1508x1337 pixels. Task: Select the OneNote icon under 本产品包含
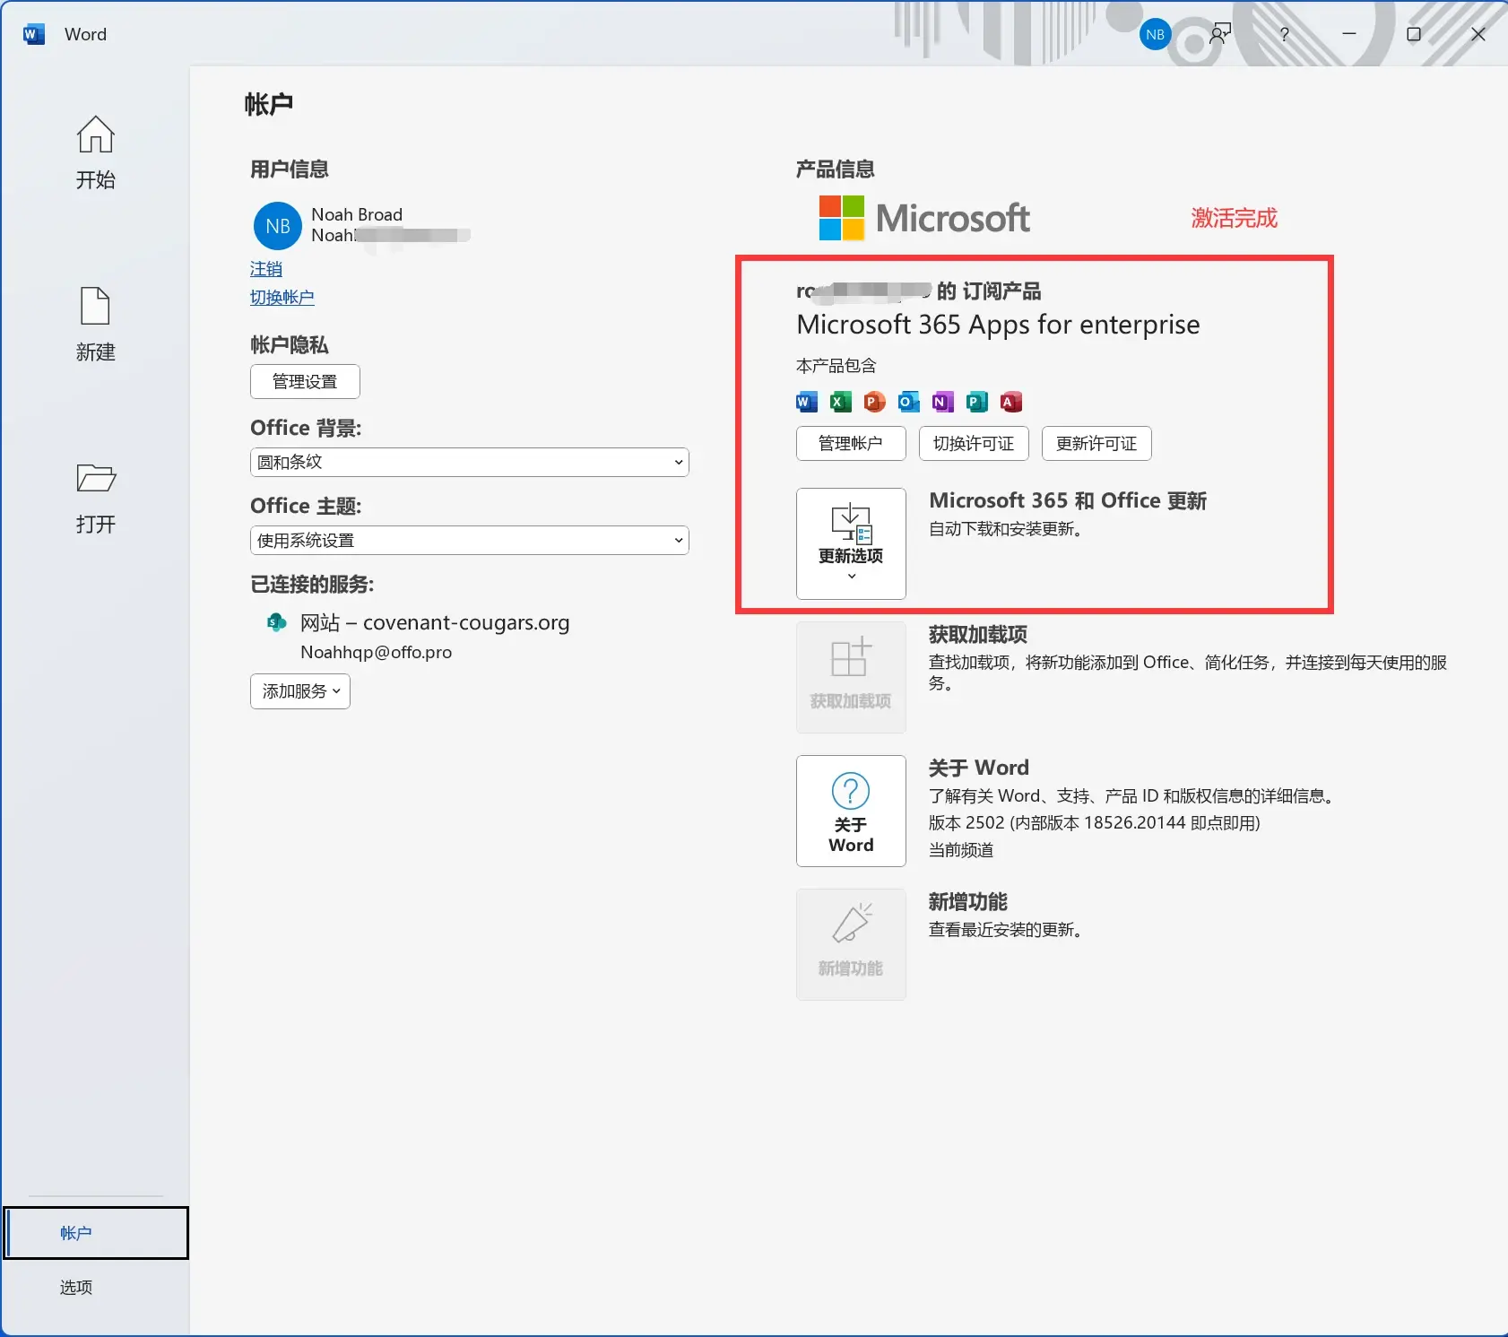(941, 402)
